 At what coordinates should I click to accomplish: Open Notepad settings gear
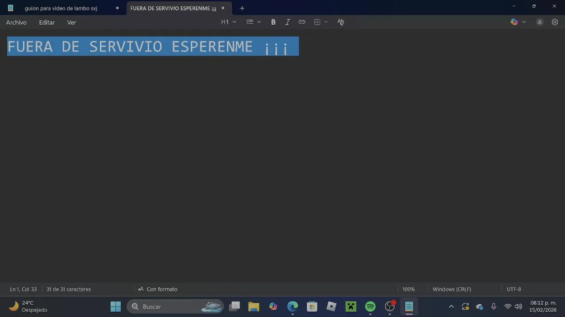(x=555, y=22)
